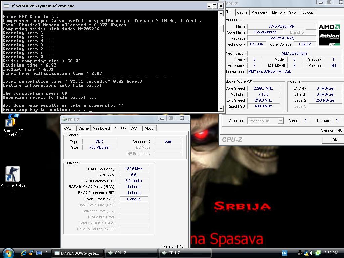Maximize the cmd.exe window

click(215, 6)
